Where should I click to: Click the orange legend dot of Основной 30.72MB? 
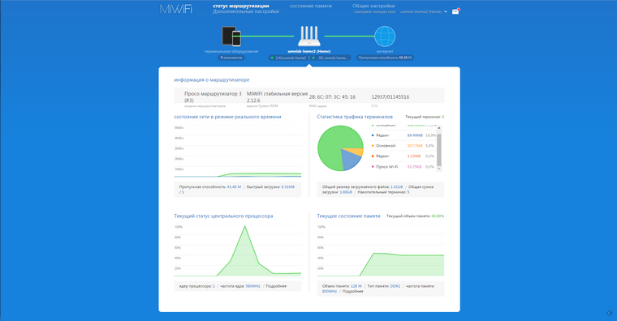pyautogui.click(x=373, y=146)
